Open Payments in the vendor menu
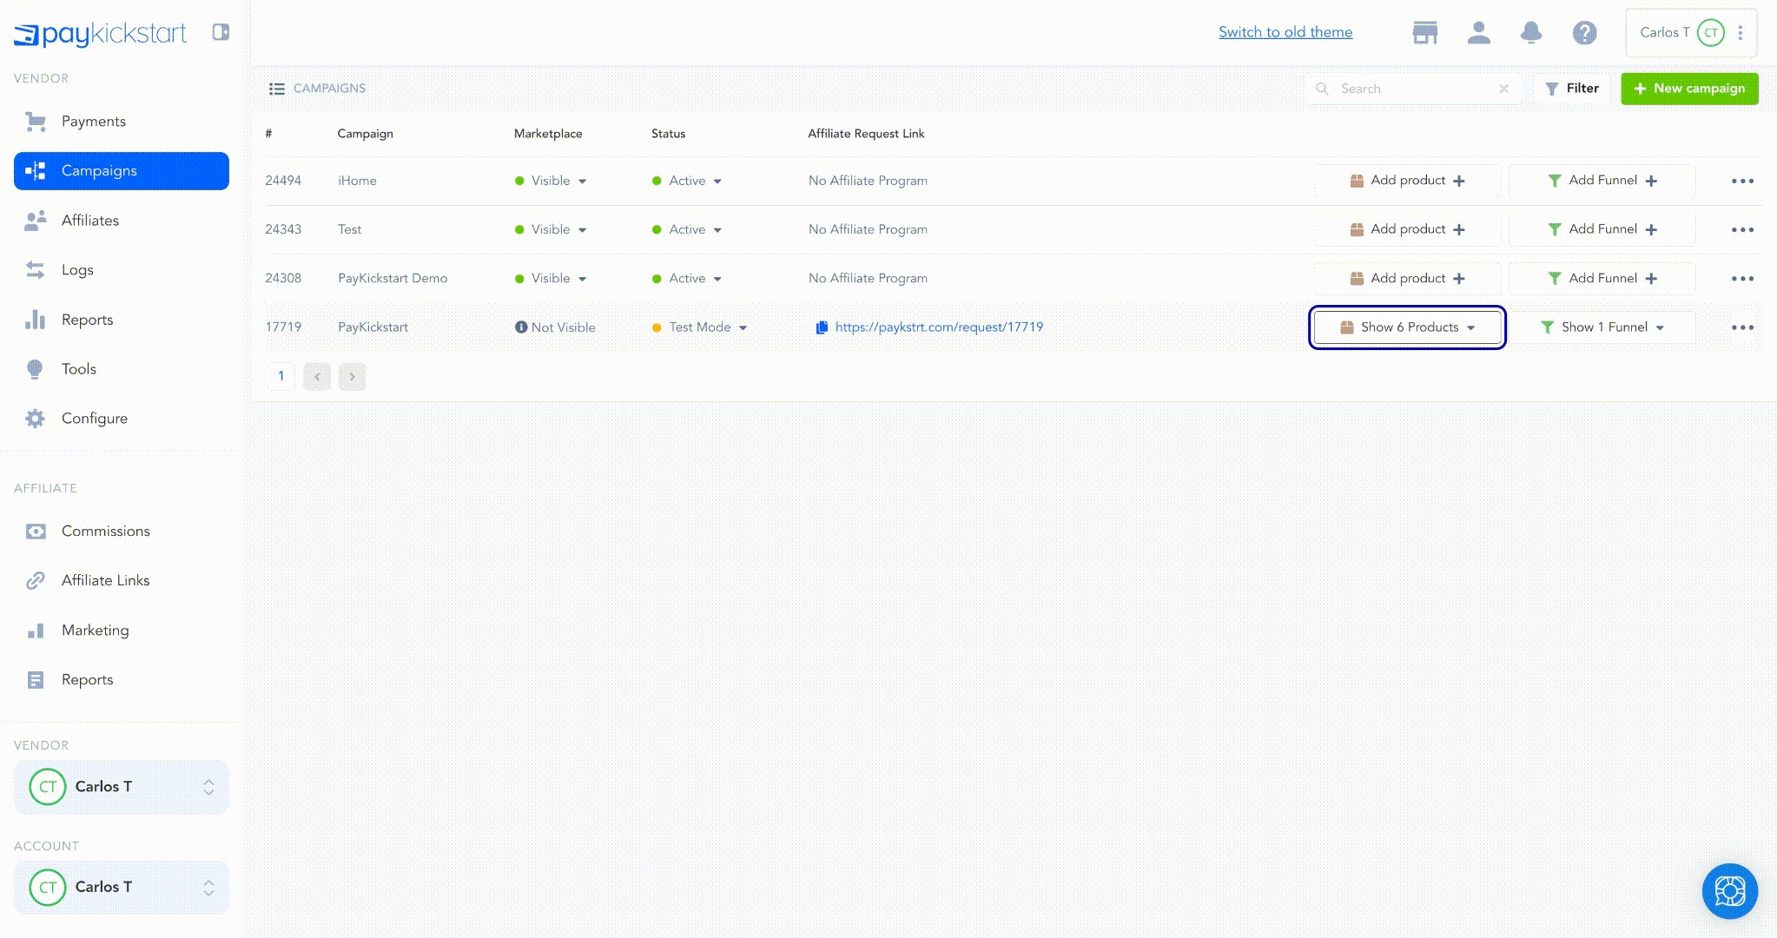The height and width of the screenshot is (938, 1777). pos(122,122)
